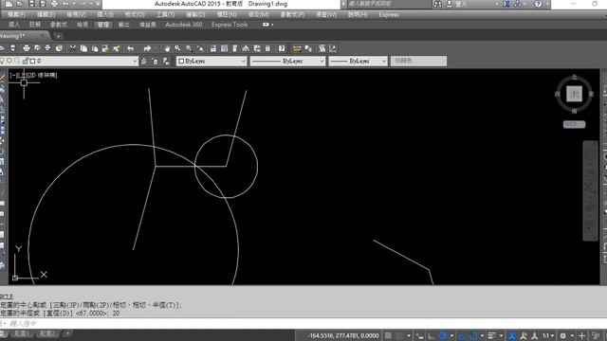The image size is (607, 341).
Task: Open the Sheet Set Manager icon
Action: click(x=246, y=48)
